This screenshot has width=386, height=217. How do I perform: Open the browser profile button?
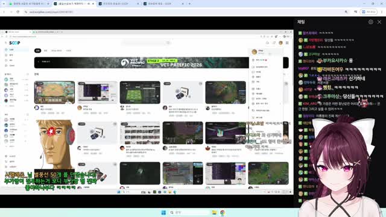click(x=369, y=12)
